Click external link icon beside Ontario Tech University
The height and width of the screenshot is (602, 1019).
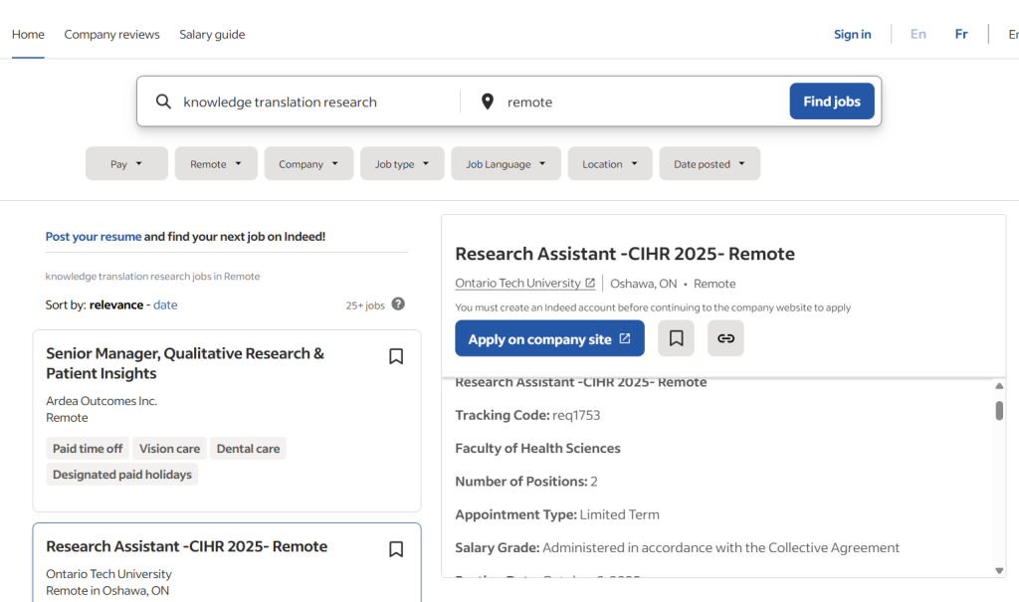tap(590, 284)
